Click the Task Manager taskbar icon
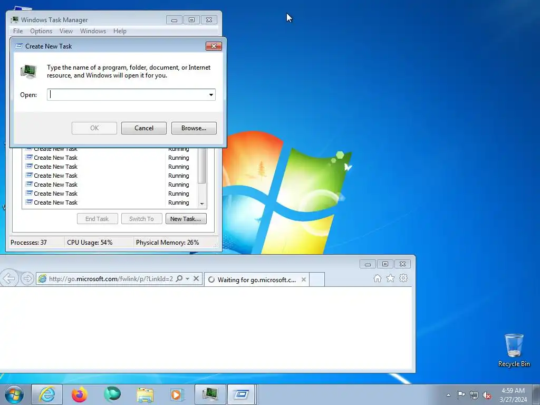Screen dimensions: 540x405 tap(210, 394)
